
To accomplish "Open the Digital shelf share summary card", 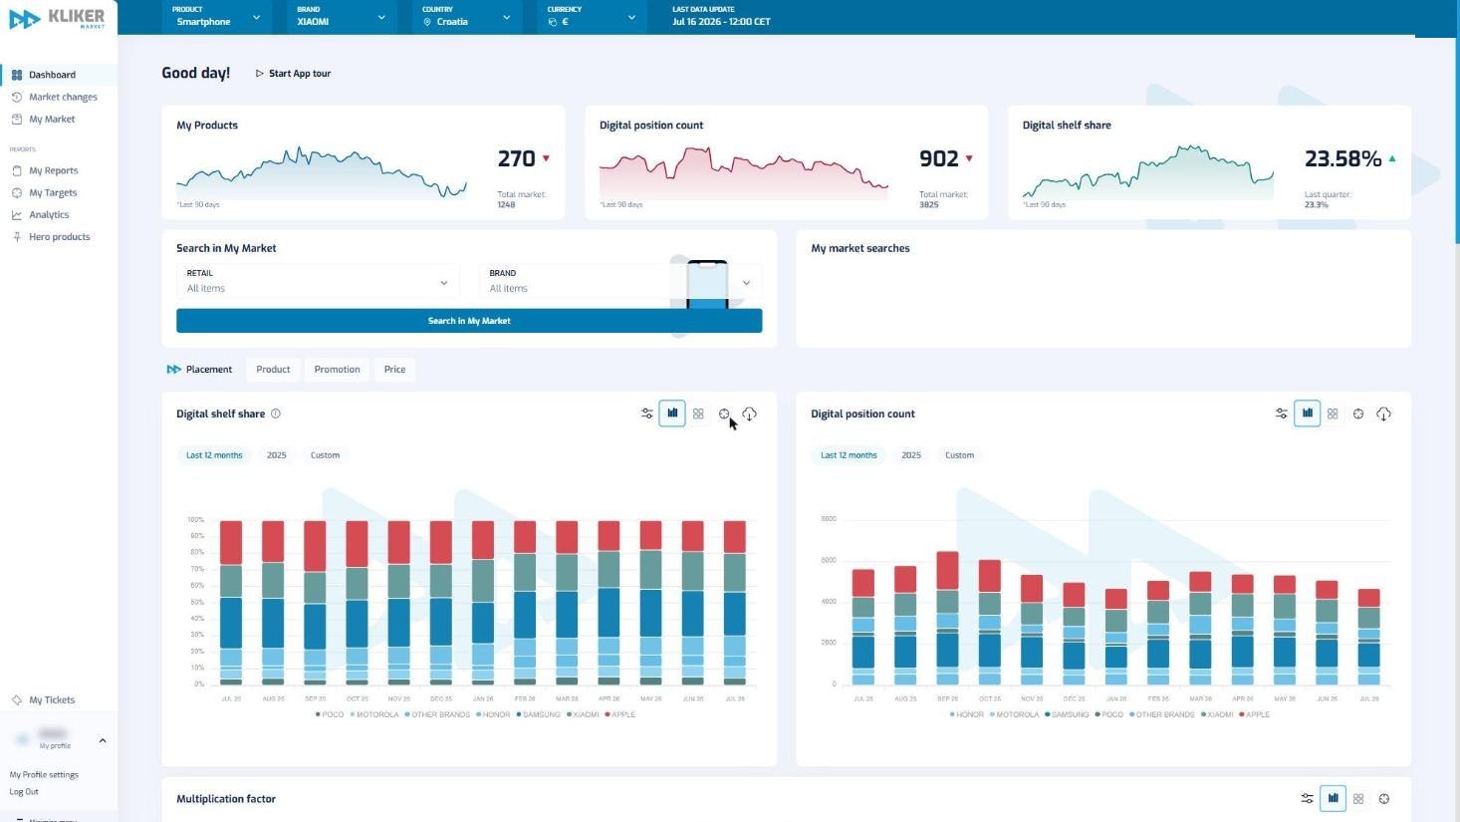I will pyautogui.click(x=1209, y=162).
